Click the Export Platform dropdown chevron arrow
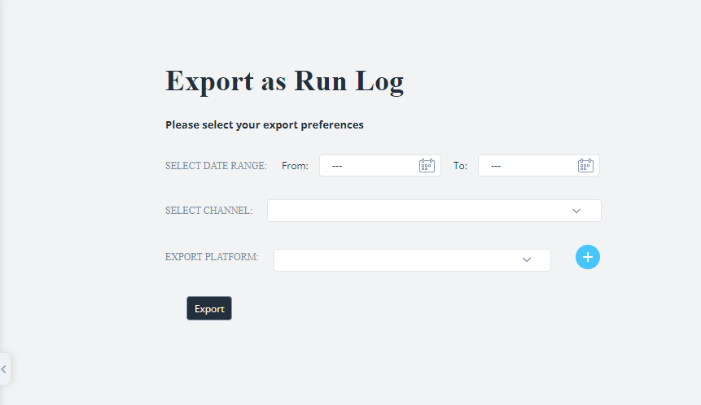Viewport: 701px width, 405px height. click(527, 259)
